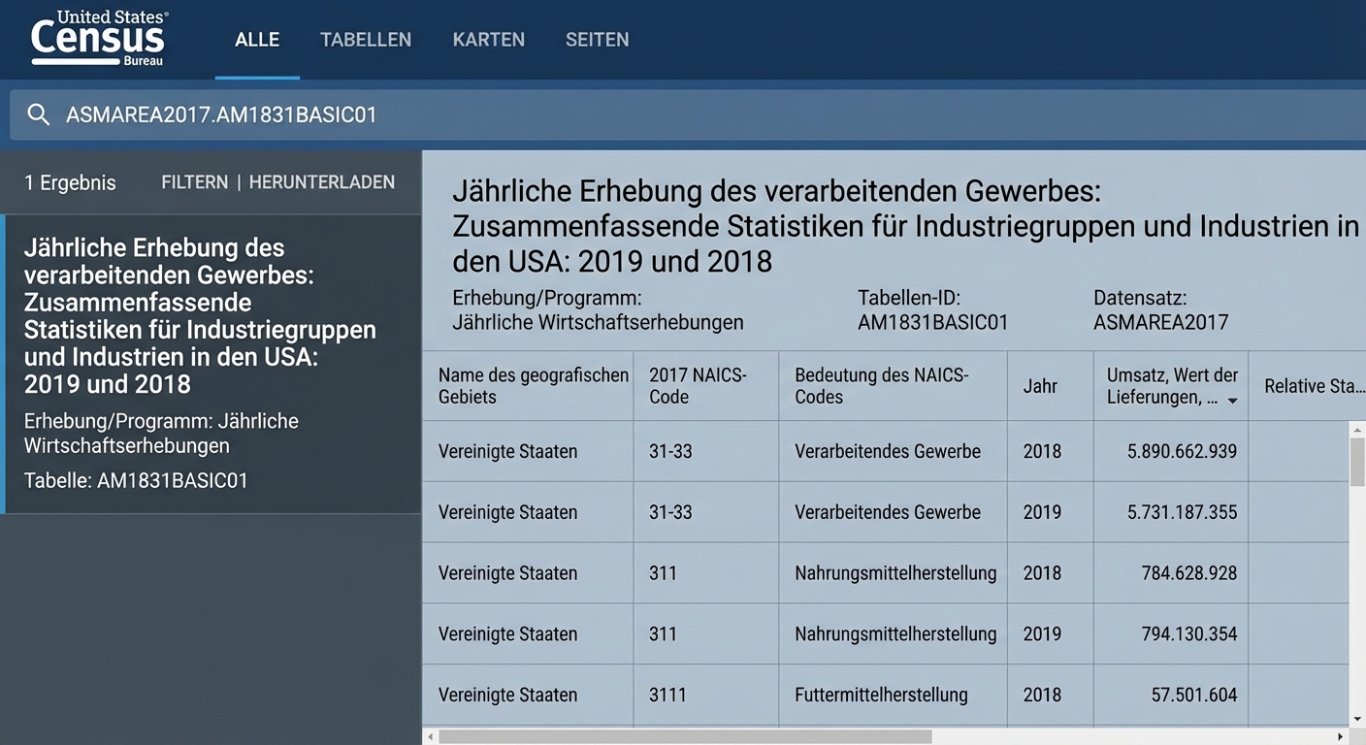
Task: Click the Relative Sta... column header
Action: click(x=1307, y=386)
